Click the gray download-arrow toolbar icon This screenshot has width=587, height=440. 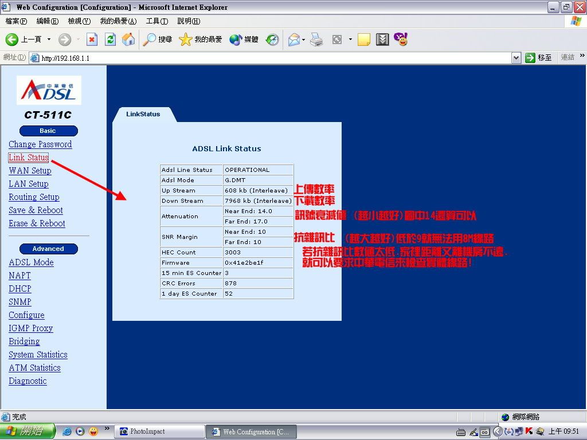[382, 40]
